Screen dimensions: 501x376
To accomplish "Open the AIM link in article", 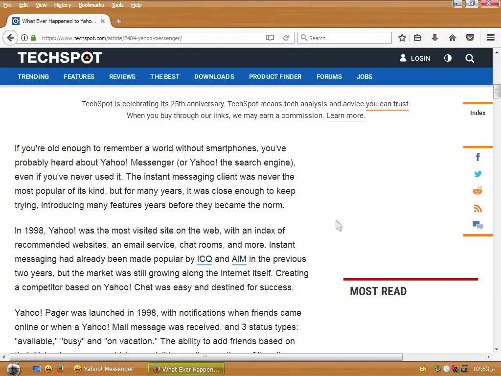I will tap(239, 259).
